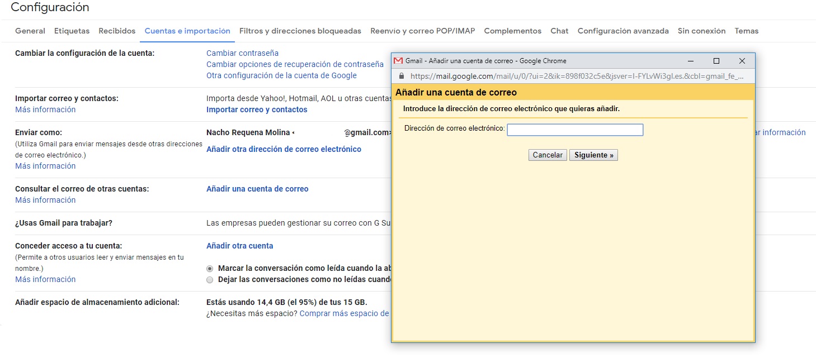The width and height of the screenshot is (816, 358).
Task: Open Filtros y direcciones bloqueadas tab
Action: click(x=300, y=31)
